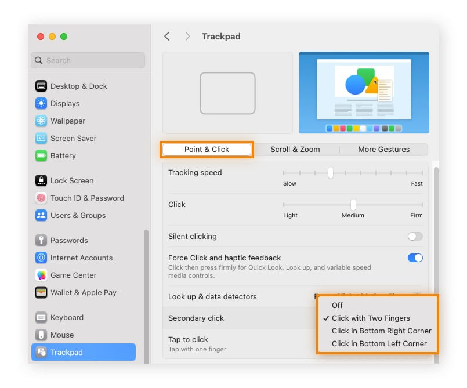The height and width of the screenshot is (388, 467).
Task: Click the green Battery icon
Action: pos(41,156)
